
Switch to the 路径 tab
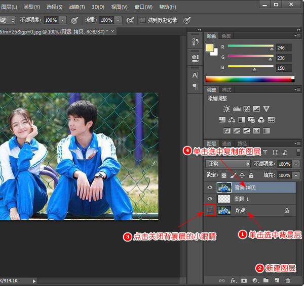242,144
